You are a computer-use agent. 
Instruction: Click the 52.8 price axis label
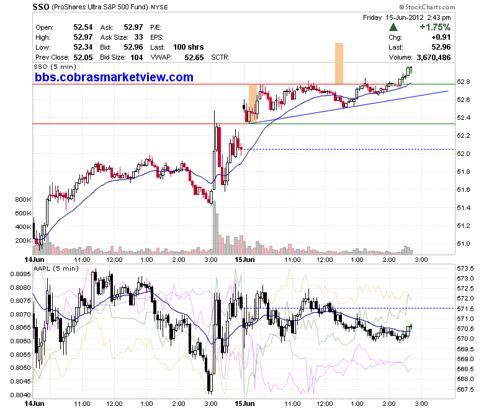pyautogui.click(x=464, y=82)
